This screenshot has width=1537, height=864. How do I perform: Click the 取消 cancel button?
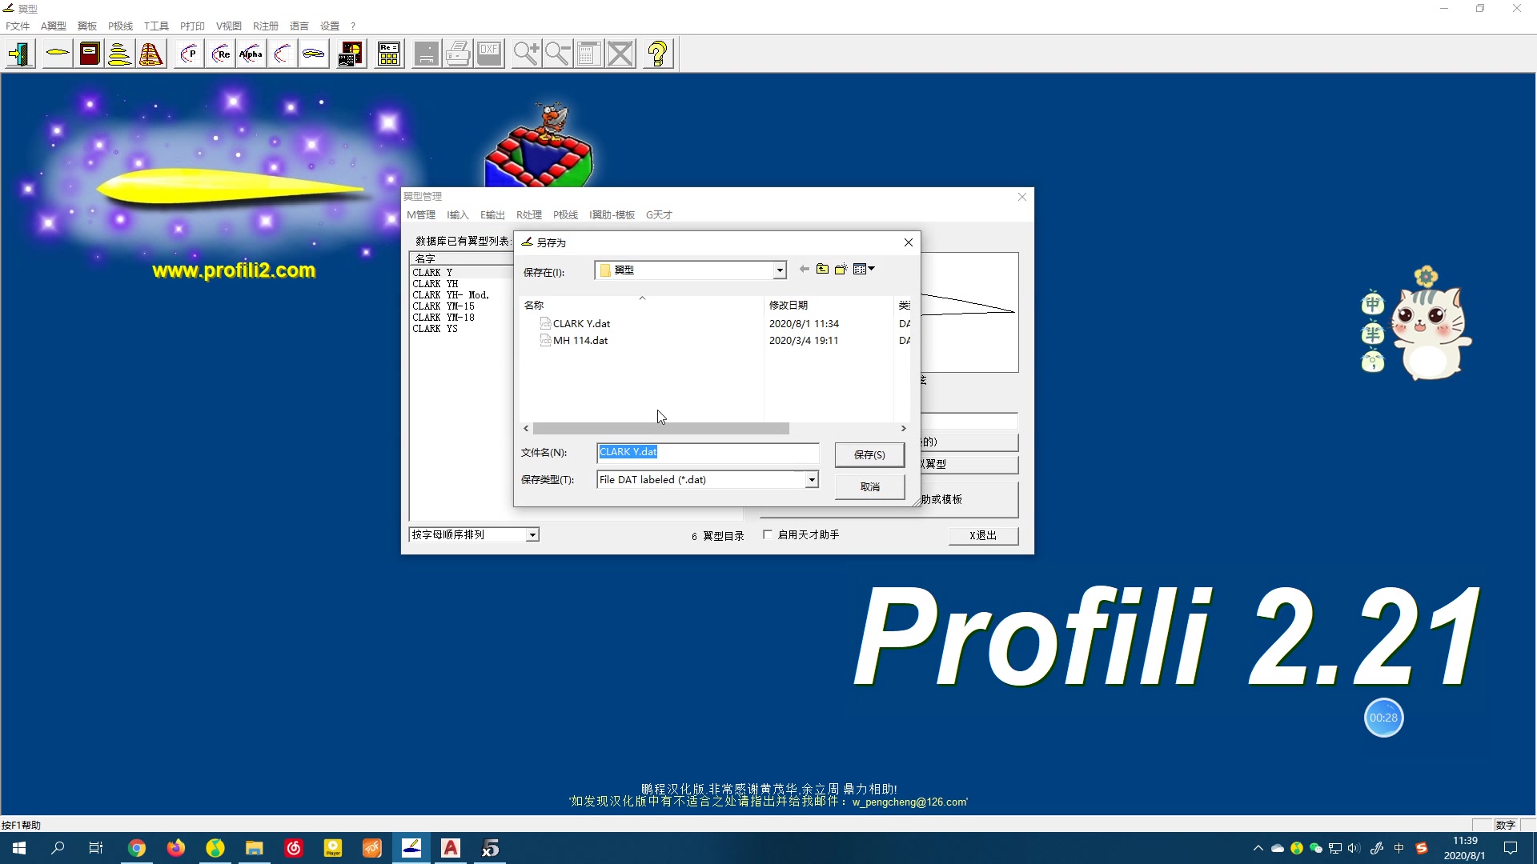click(x=869, y=486)
